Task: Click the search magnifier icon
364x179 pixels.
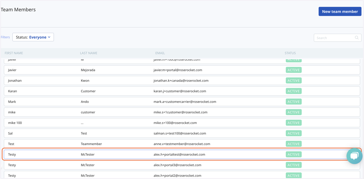Action: 357,38
